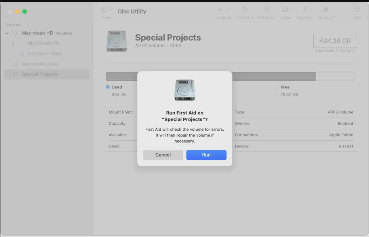The width and height of the screenshot is (369, 237).
Task: Click Run to start First Aid
Action: (206, 155)
